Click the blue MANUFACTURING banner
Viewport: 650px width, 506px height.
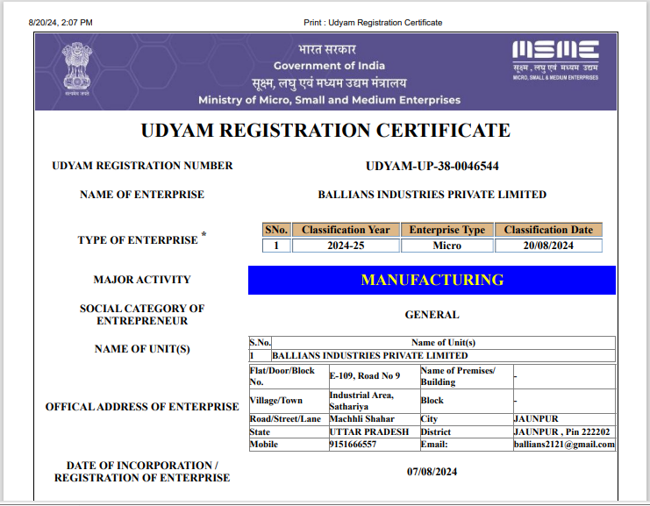click(x=432, y=280)
